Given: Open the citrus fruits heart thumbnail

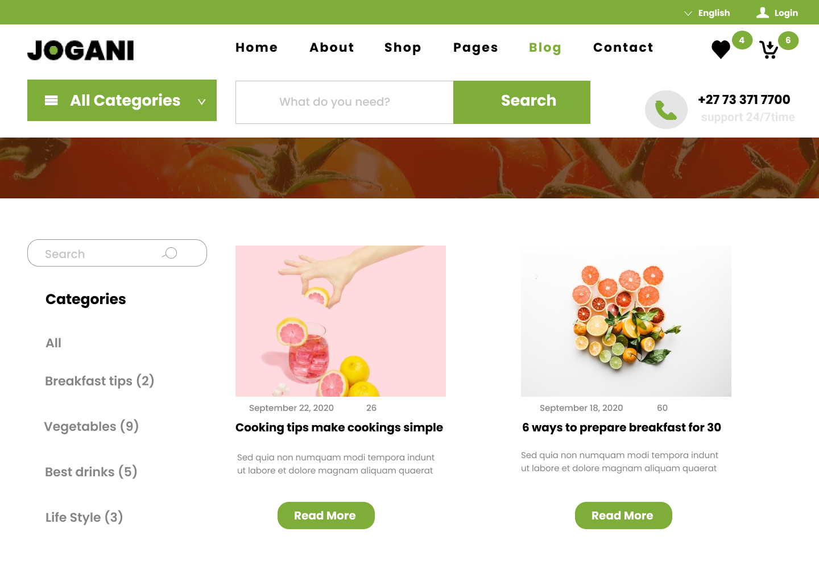Looking at the screenshot, I should click(x=626, y=321).
